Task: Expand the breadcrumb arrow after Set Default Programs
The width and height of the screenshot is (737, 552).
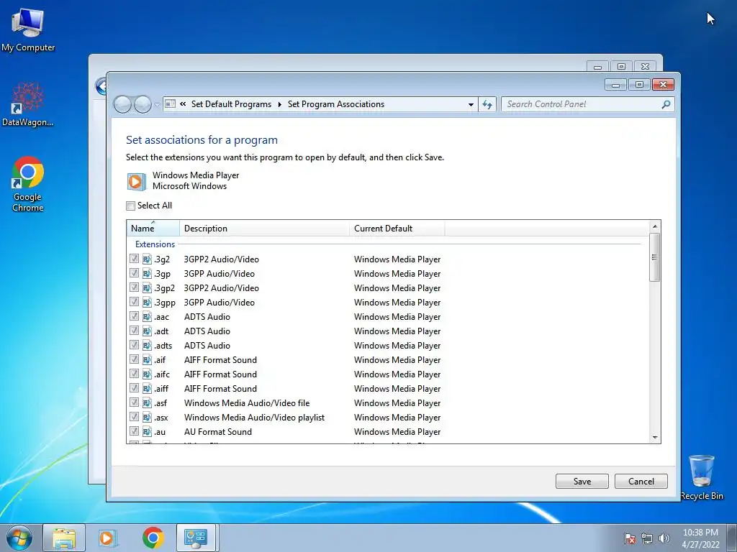Action: tap(280, 104)
